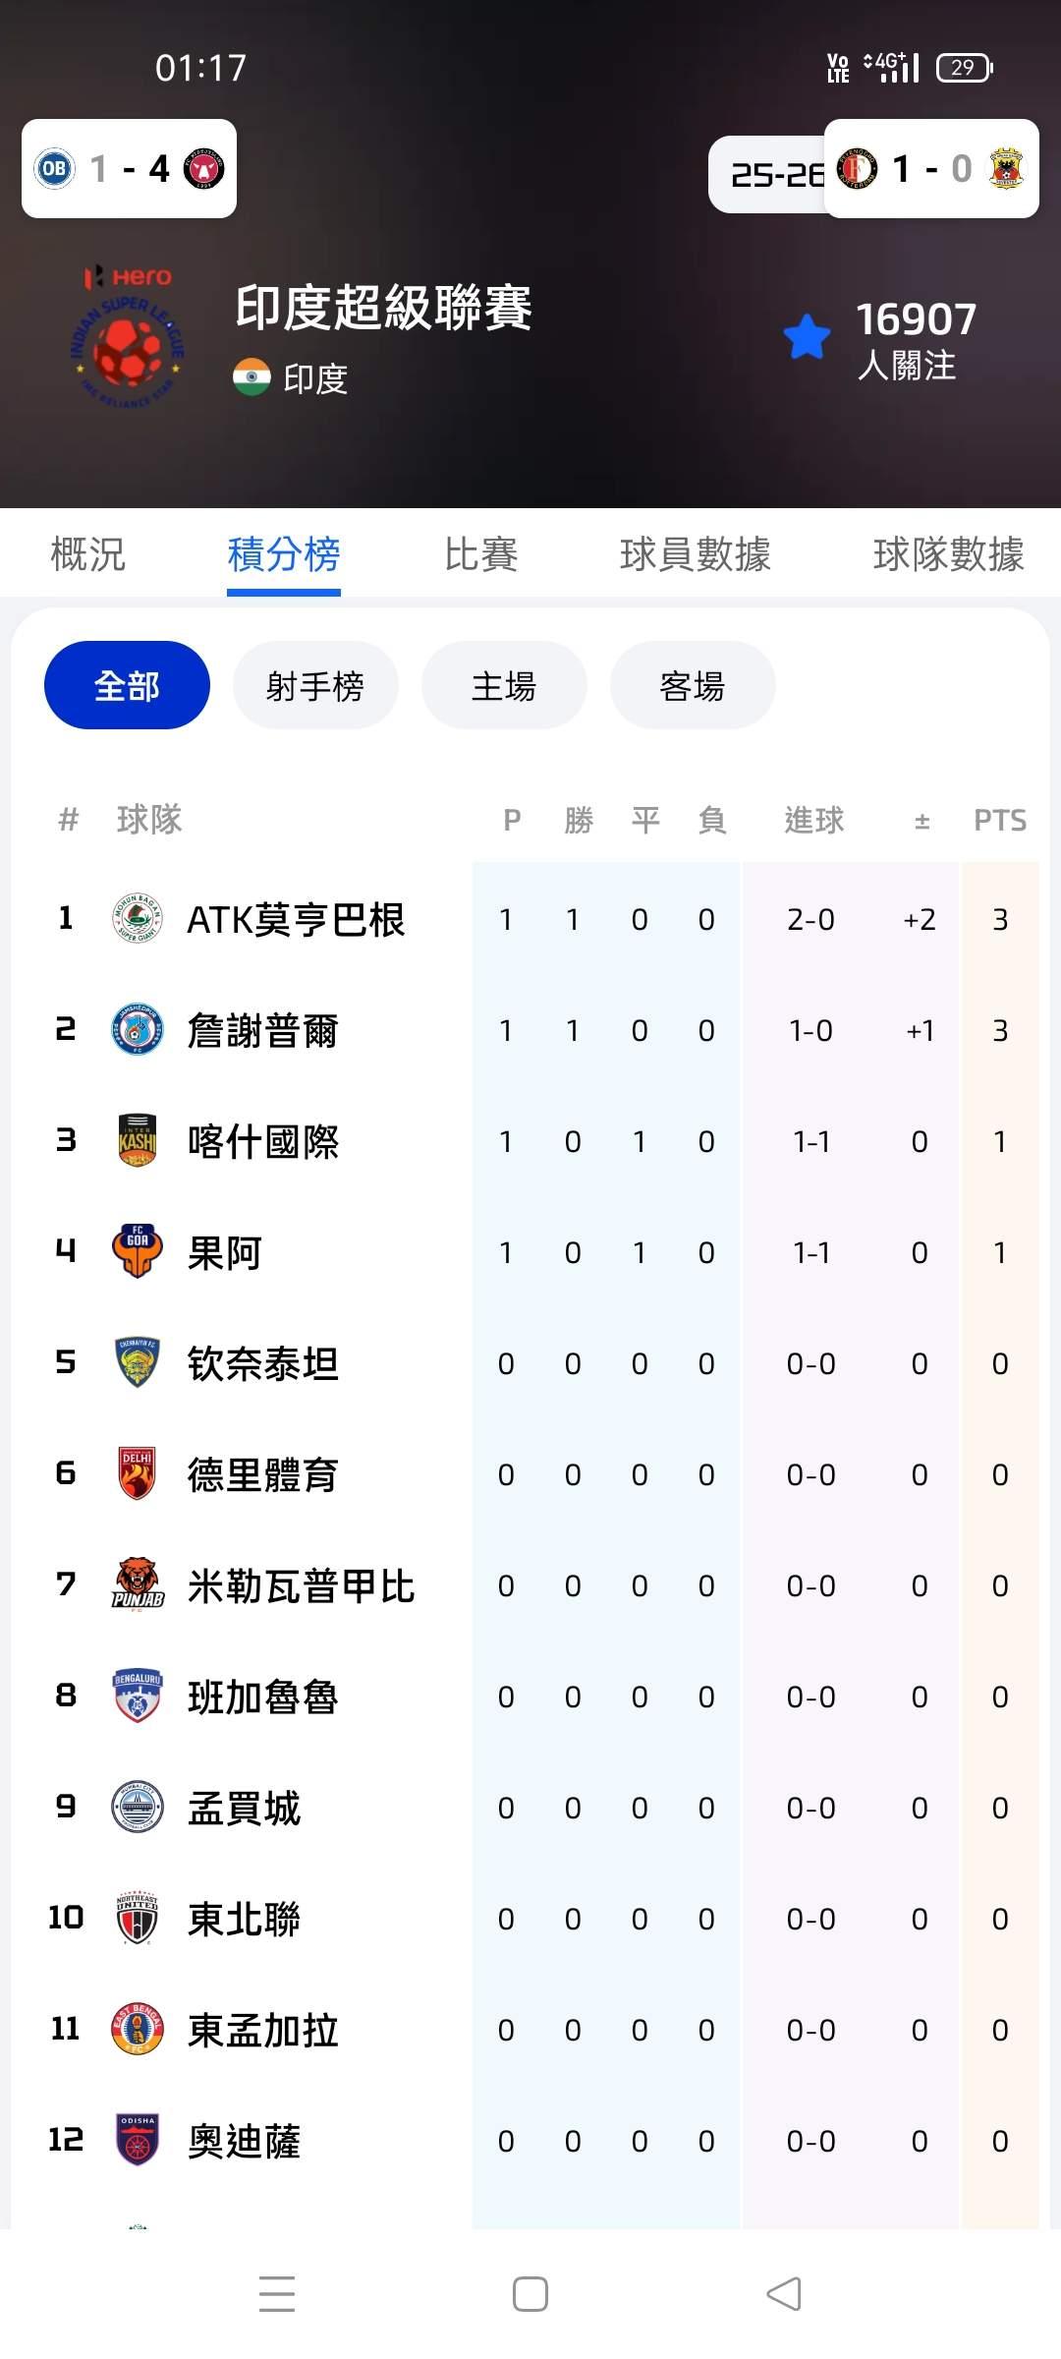This screenshot has height=2359, width=1061.
Task: Open the Indian Super League logo
Action: (x=128, y=337)
